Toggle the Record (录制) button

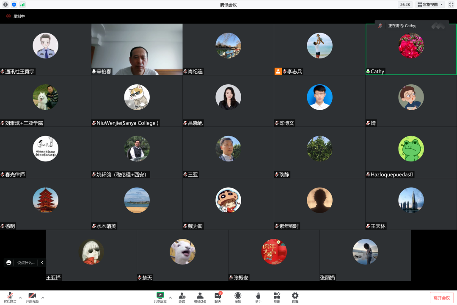coord(238,297)
